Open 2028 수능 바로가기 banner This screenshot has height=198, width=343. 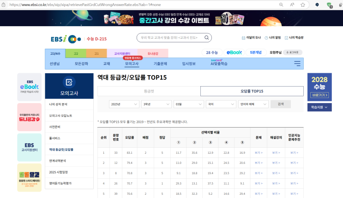319,87
